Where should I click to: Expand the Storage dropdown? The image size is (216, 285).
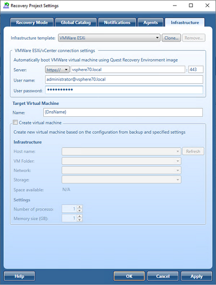pos(121,180)
